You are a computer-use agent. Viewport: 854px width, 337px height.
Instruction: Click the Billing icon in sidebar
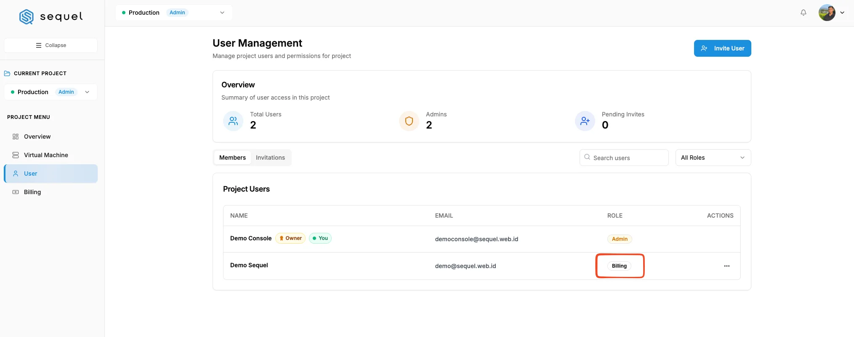click(16, 192)
